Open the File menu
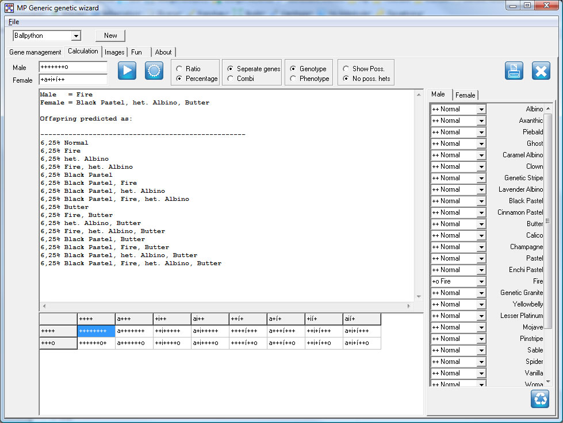The image size is (563, 423). (14, 22)
